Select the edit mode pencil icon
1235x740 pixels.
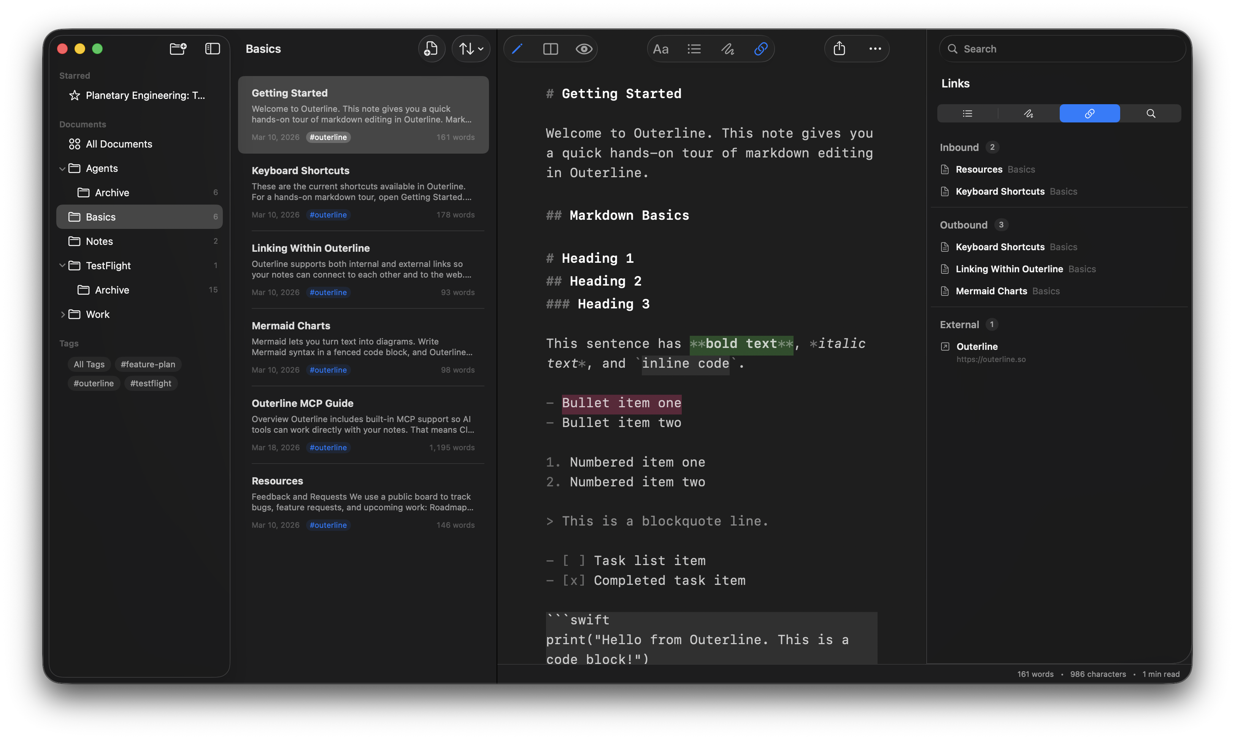coord(517,48)
